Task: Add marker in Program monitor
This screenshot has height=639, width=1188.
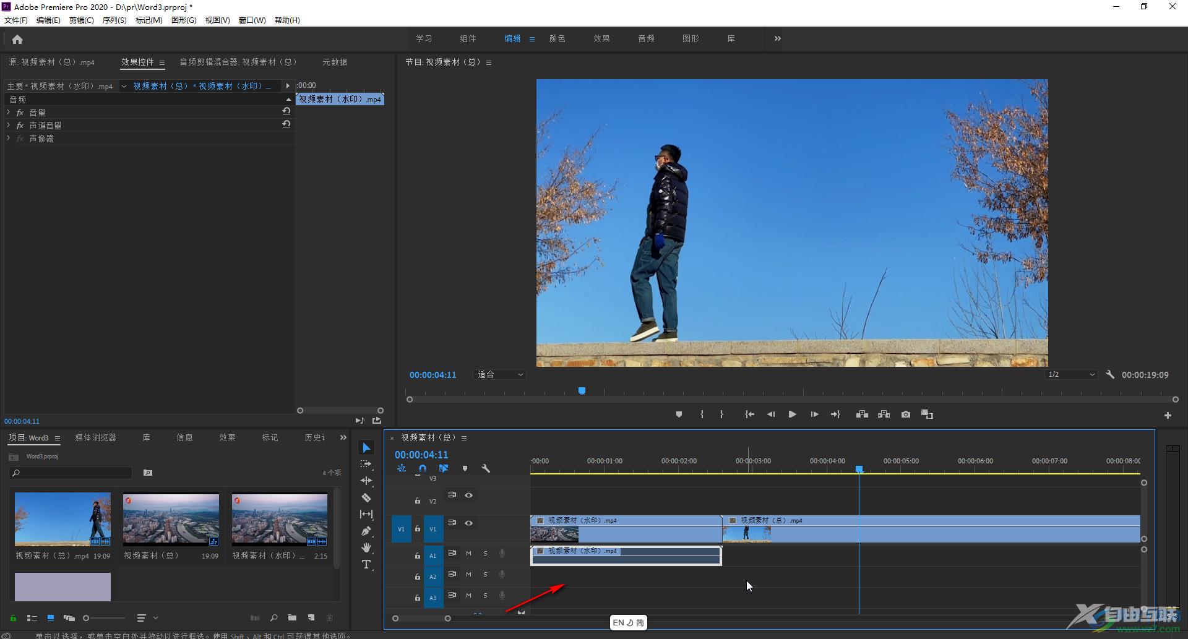Action: click(x=679, y=414)
